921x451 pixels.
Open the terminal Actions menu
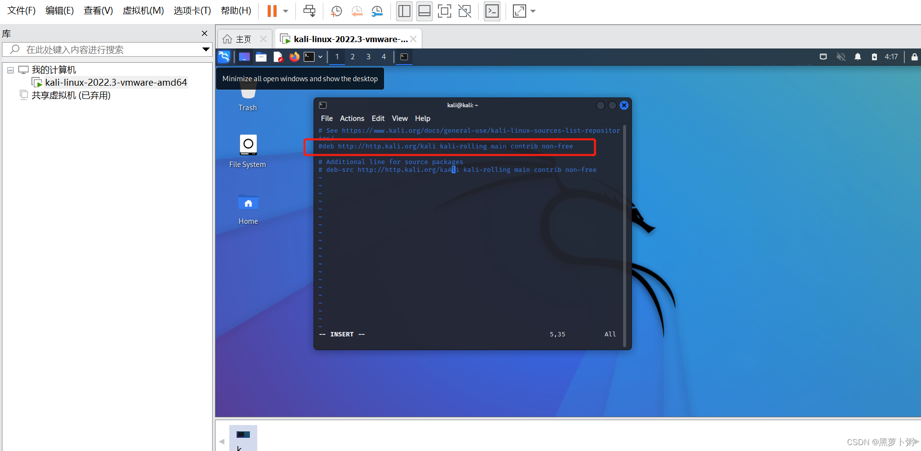tap(352, 119)
